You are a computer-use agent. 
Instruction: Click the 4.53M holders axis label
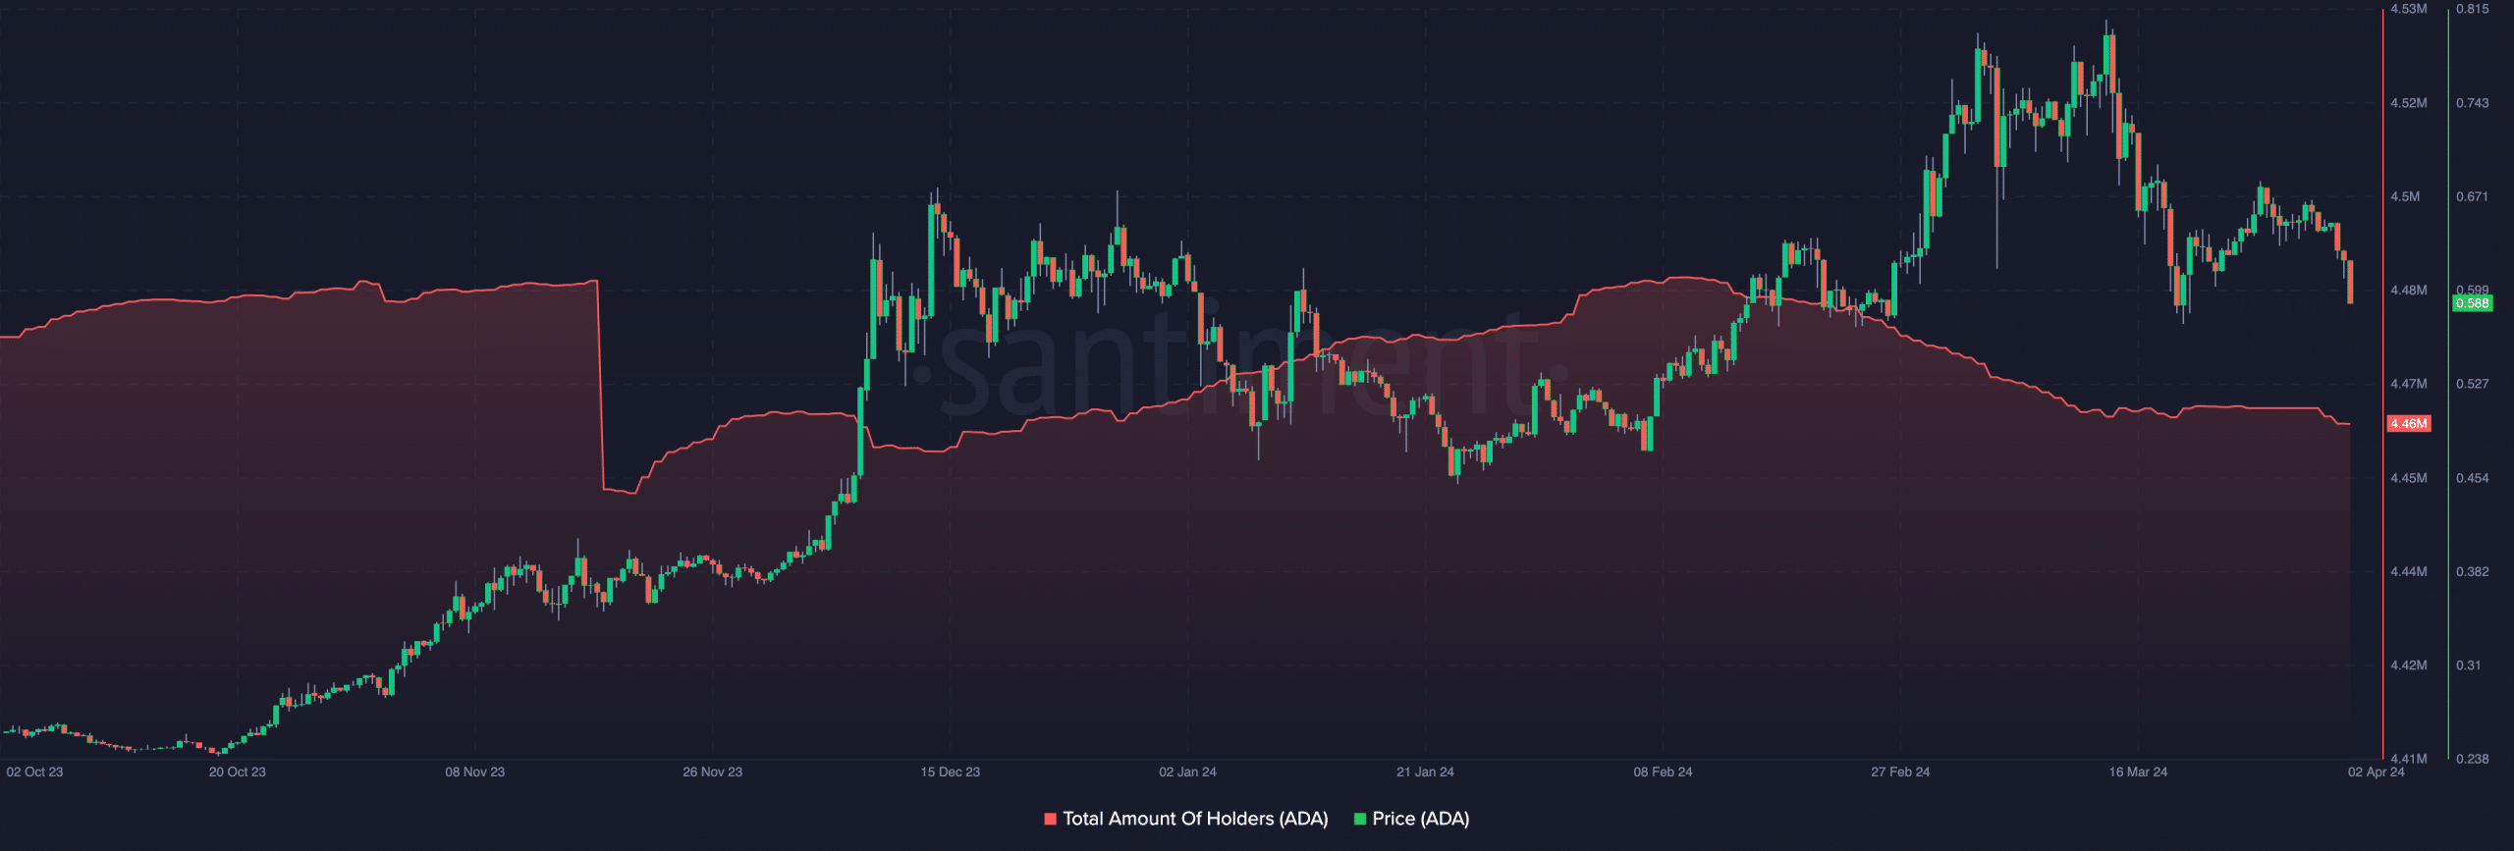pyautogui.click(x=2408, y=9)
